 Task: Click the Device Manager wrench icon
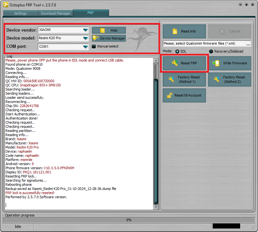[x=96, y=38]
